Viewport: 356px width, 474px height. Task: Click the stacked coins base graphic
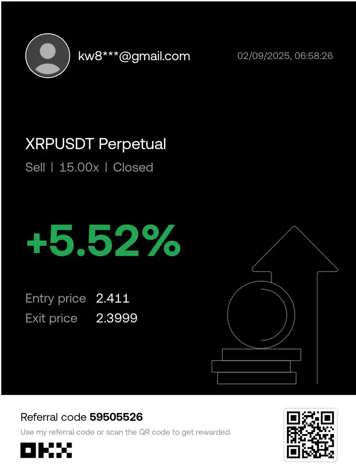(x=256, y=366)
